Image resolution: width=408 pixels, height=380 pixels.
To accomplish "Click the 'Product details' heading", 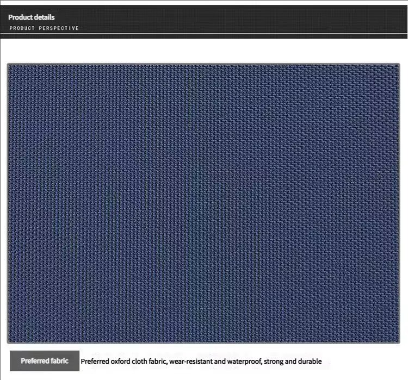I will pos(32,17).
